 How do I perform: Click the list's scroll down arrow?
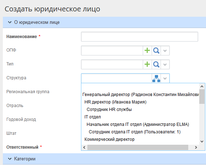(x=202, y=142)
